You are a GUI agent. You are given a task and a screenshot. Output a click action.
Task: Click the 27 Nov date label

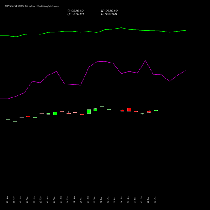coord(94,199)
